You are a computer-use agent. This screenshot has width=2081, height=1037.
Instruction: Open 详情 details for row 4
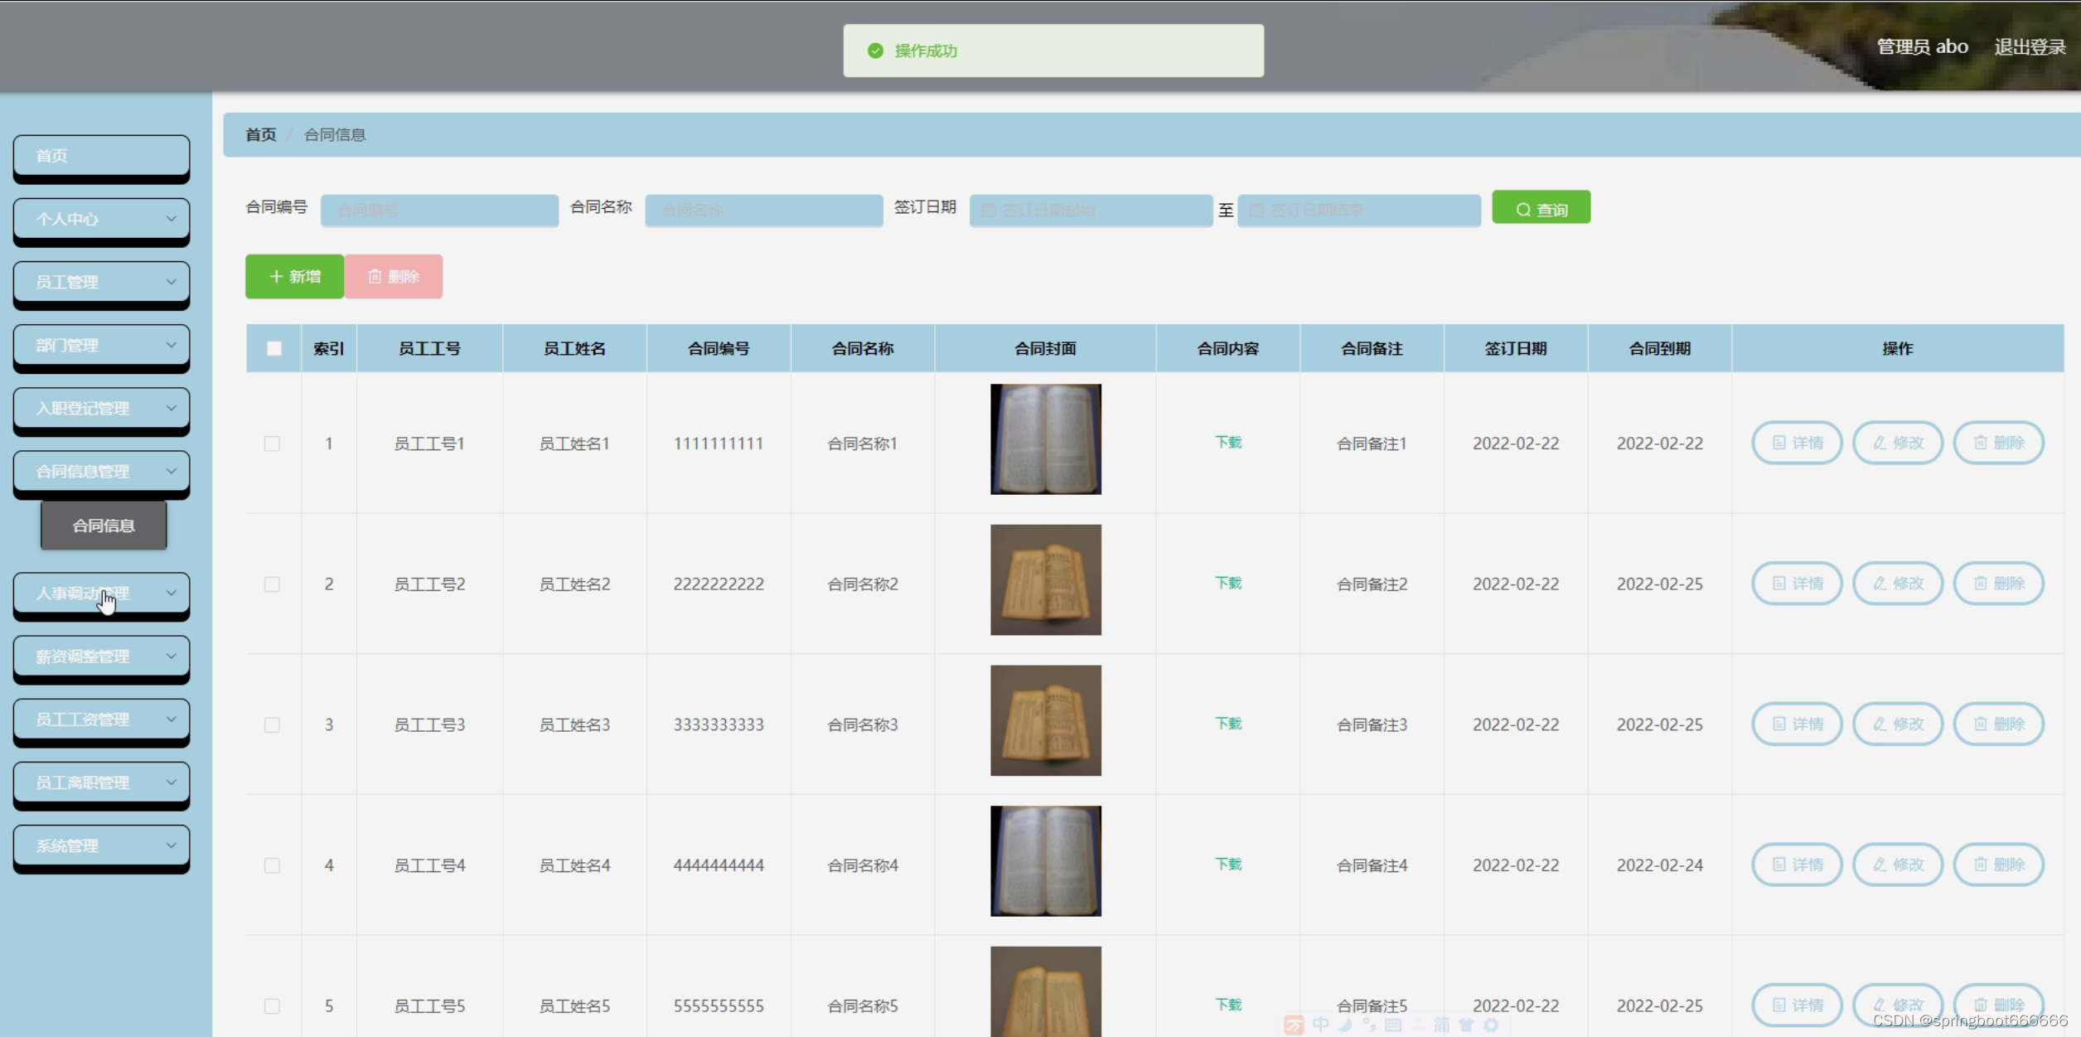pos(1797,865)
